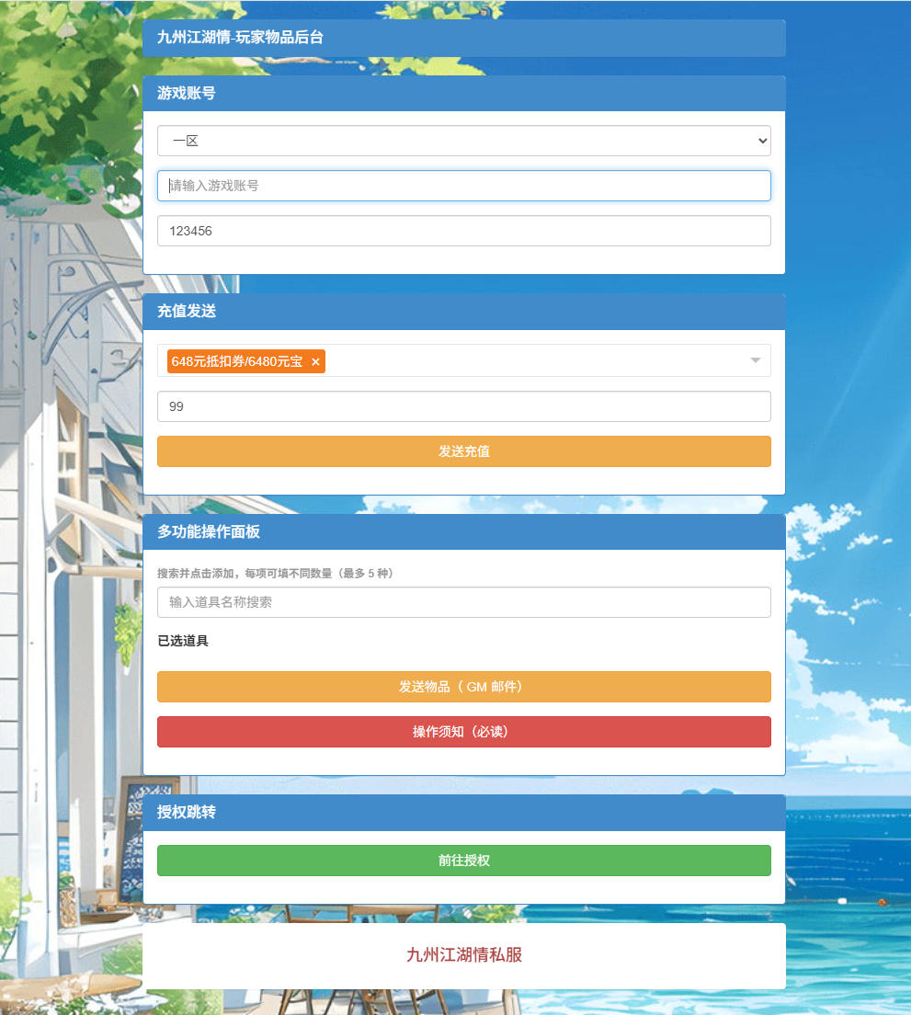The image size is (911, 1015).
Task: Click the 授权跳转 panel heading
Action: point(187,813)
